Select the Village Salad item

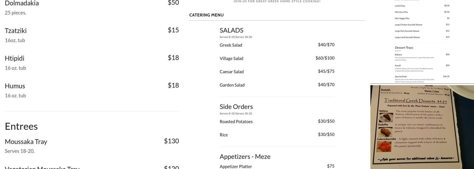(232, 58)
